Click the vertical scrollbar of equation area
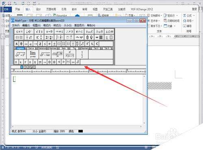 pyautogui.click(x=144, y=100)
